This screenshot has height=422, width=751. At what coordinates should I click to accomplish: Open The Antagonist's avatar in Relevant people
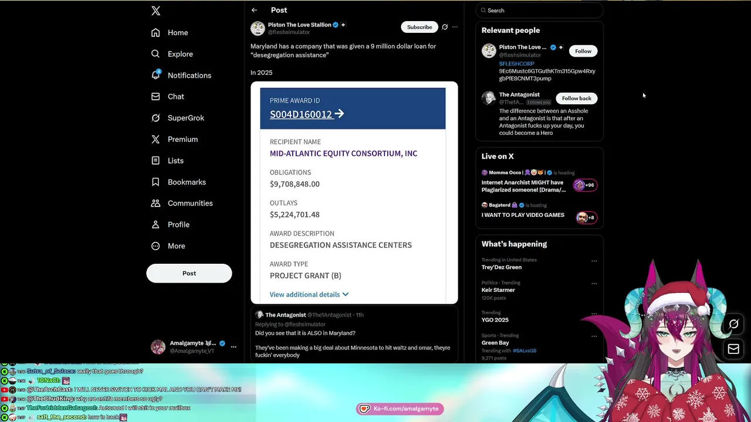click(x=489, y=98)
